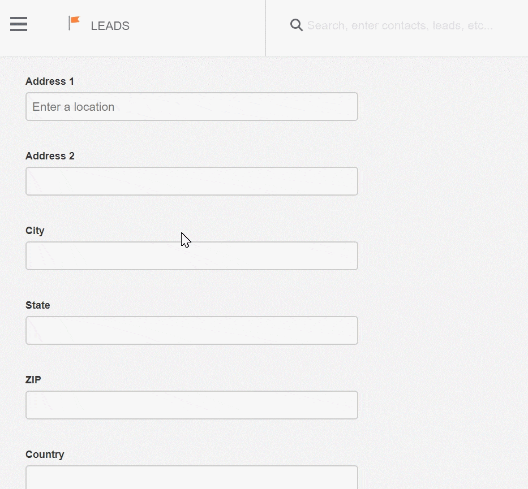The width and height of the screenshot is (528, 489).
Task: Click the orange Leads flag icon
Action: coord(74,23)
